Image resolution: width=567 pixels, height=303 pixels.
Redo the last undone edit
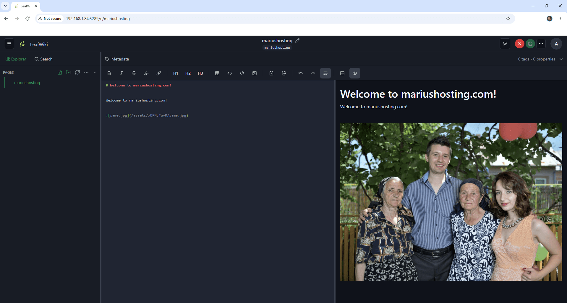[313, 73]
